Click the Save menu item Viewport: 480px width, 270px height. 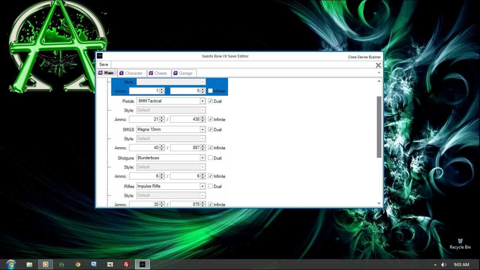point(103,64)
